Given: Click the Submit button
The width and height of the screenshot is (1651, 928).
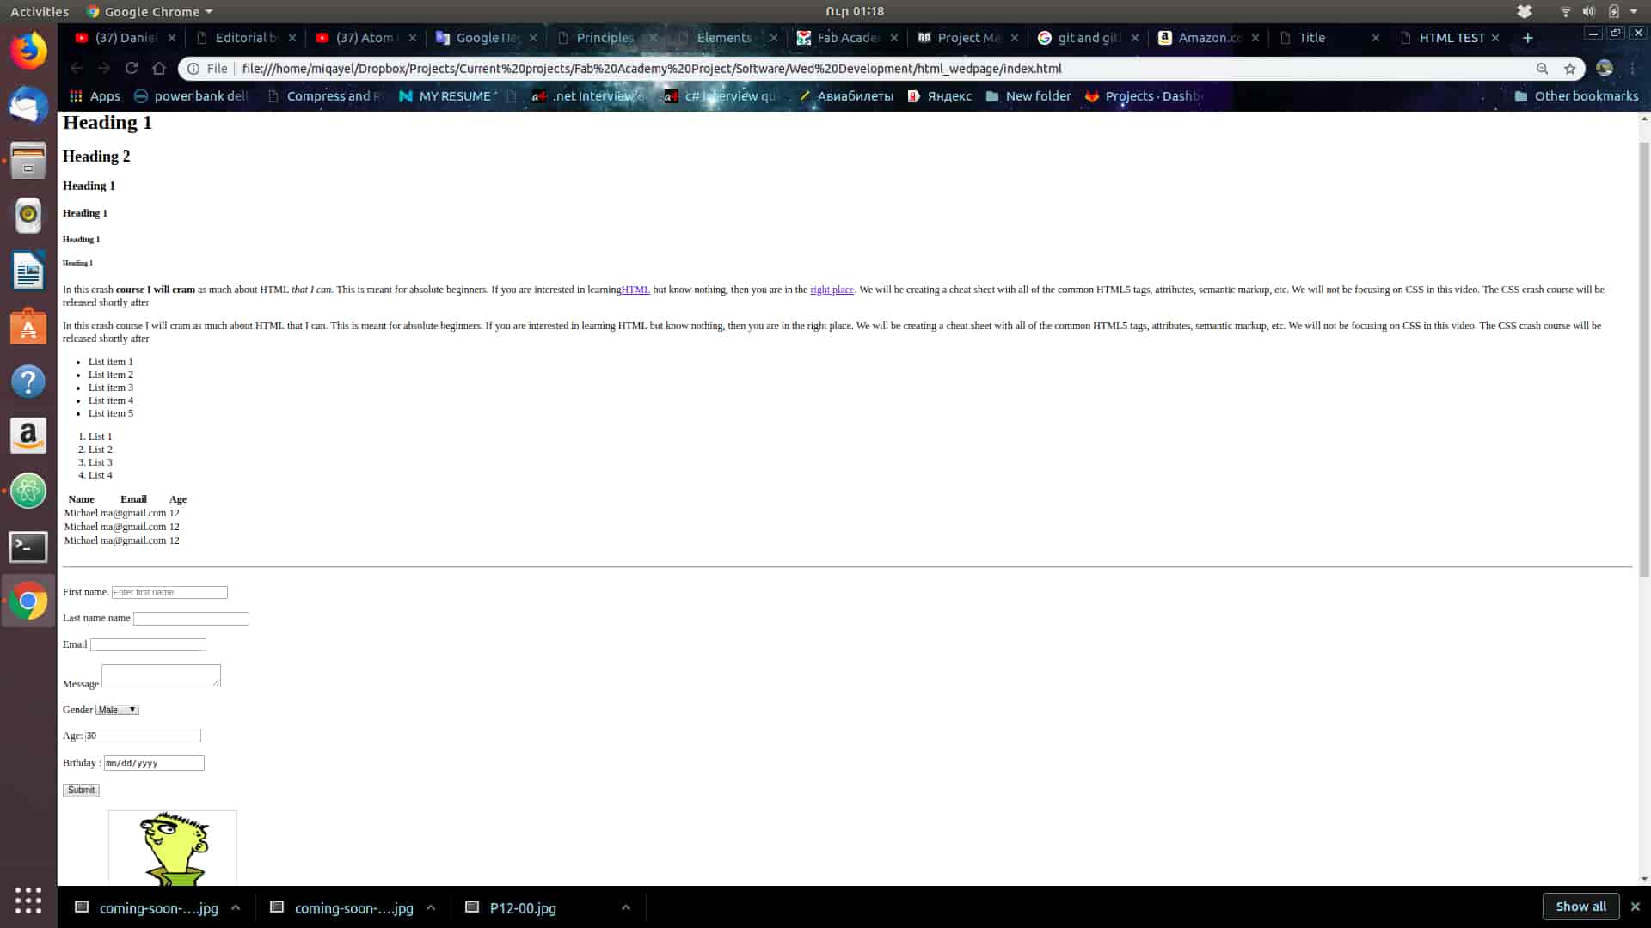Looking at the screenshot, I should tap(81, 790).
